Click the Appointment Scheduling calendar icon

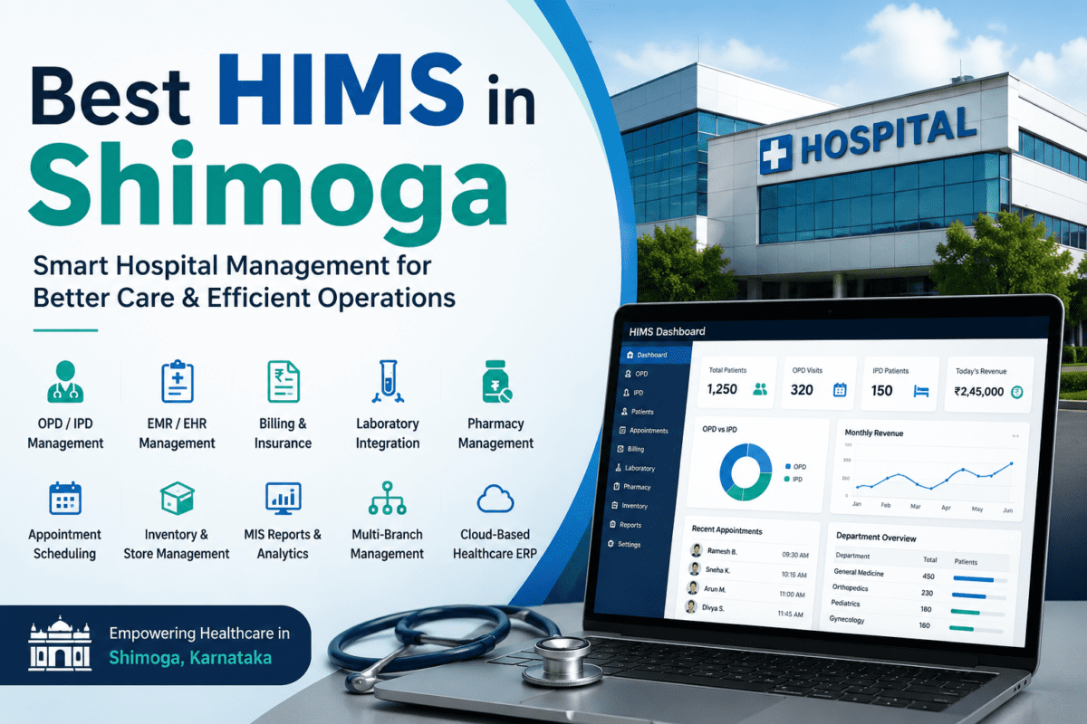65,498
